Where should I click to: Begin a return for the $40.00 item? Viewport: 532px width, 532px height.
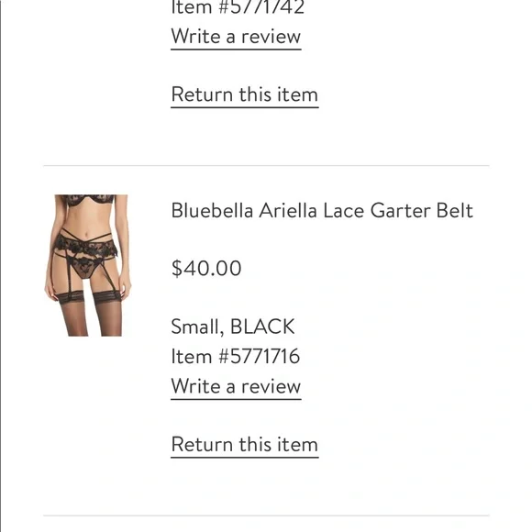click(x=245, y=445)
